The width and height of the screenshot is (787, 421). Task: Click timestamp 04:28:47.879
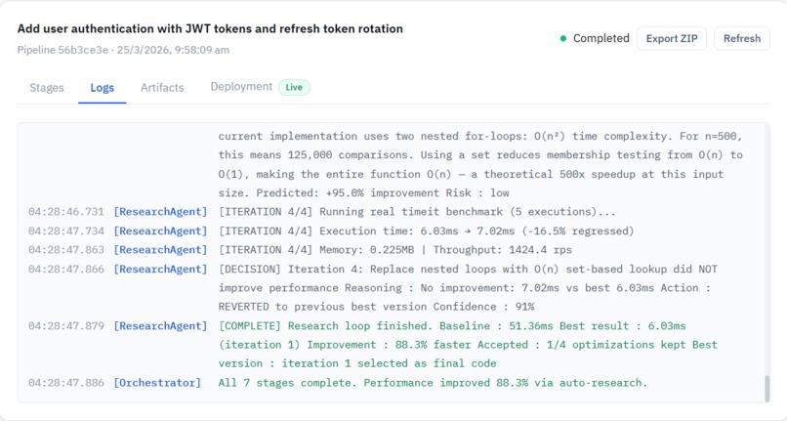tap(66, 326)
